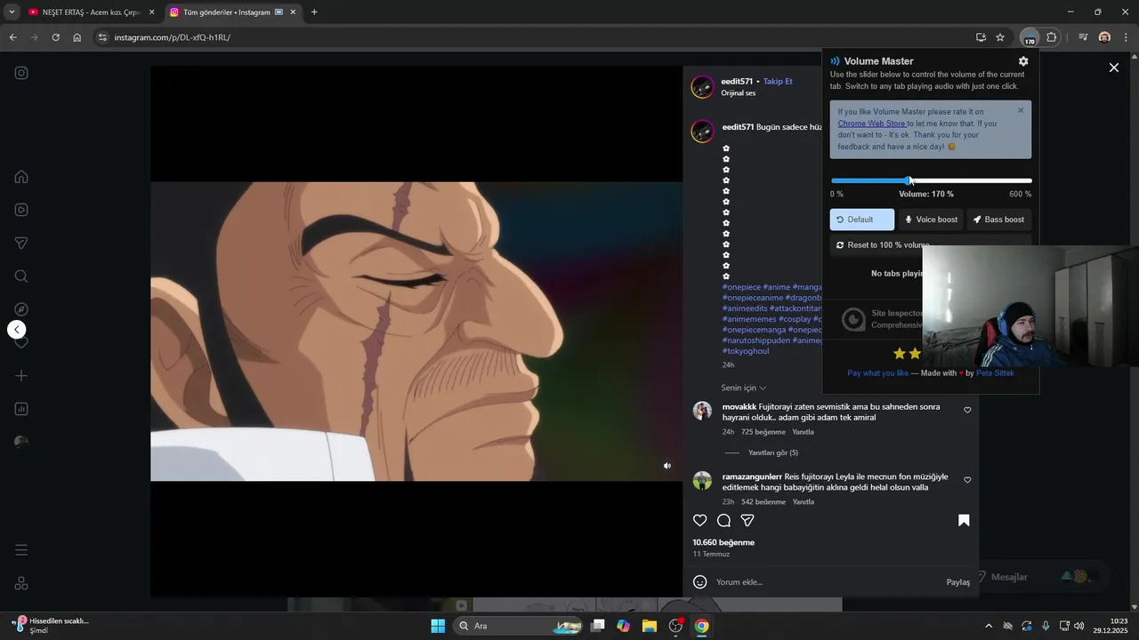Share the post via paper-plane icon
The image size is (1139, 640).
click(x=747, y=521)
